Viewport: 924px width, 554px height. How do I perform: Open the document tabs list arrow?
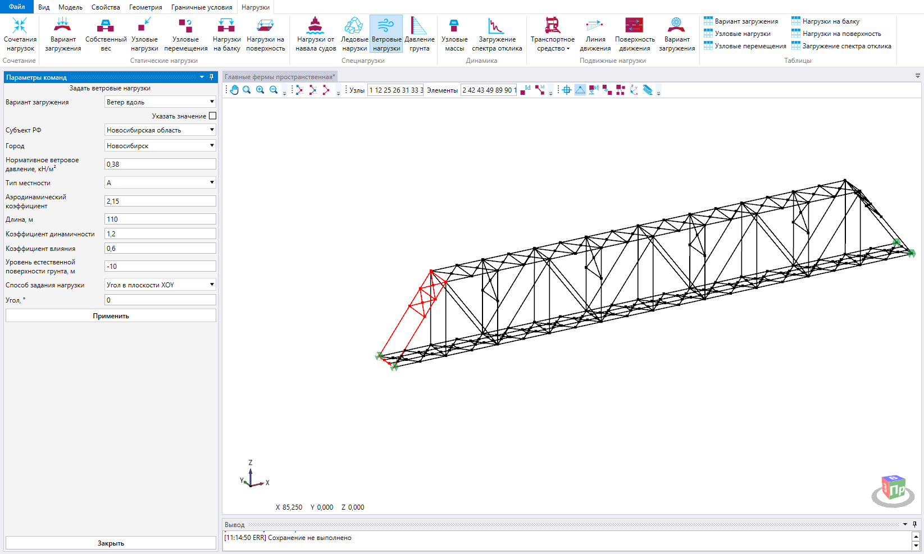[x=918, y=76]
